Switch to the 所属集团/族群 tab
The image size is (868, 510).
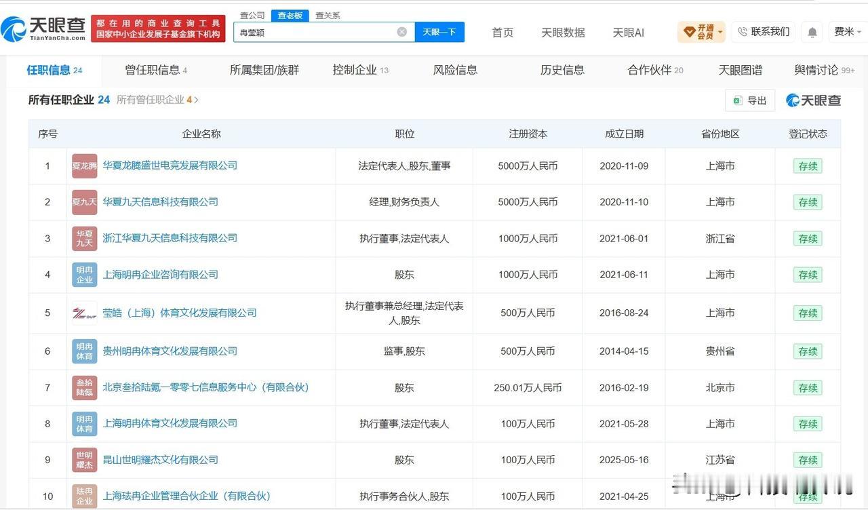coord(264,70)
